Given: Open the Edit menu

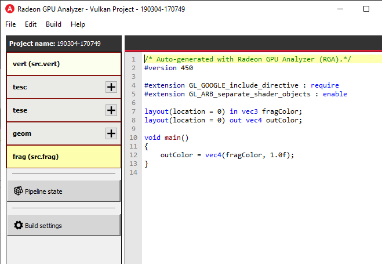Looking at the screenshot, I should tap(31, 24).
